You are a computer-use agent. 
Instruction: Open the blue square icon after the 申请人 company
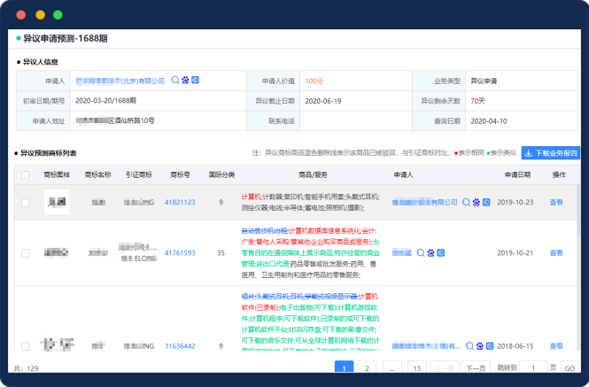coord(196,80)
